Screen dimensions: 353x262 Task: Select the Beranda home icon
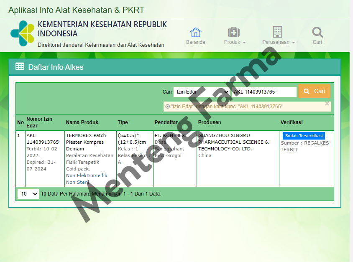195,32
